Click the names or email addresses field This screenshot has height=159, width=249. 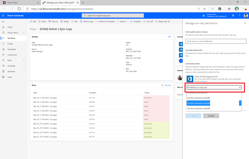[x=216, y=41]
